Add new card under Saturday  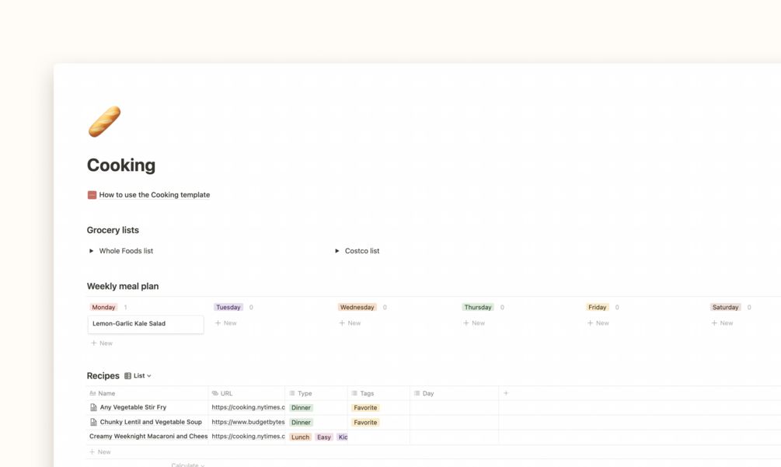[722, 323]
